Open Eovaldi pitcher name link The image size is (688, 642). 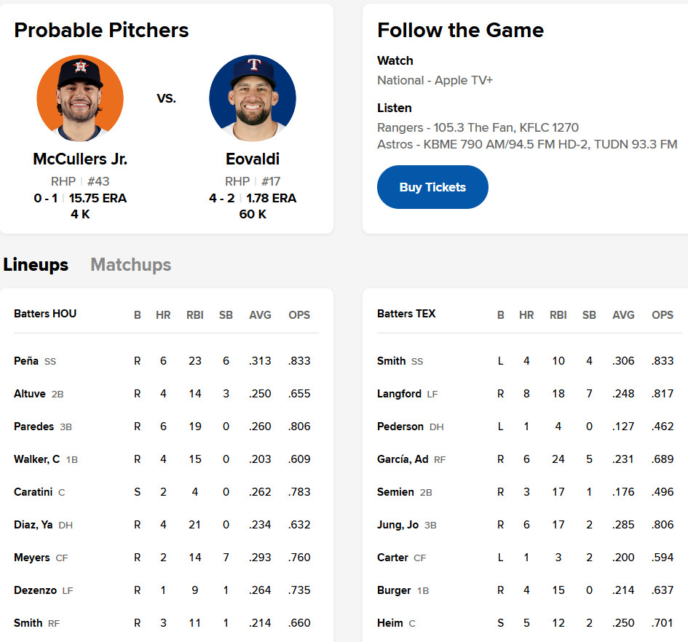click(252, 159)
